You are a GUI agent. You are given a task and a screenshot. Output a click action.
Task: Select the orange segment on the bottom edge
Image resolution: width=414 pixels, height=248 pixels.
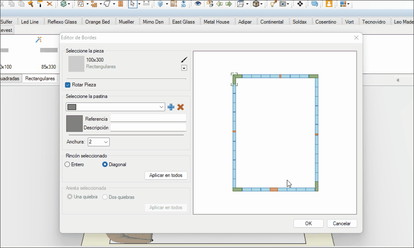pos(274,189)
